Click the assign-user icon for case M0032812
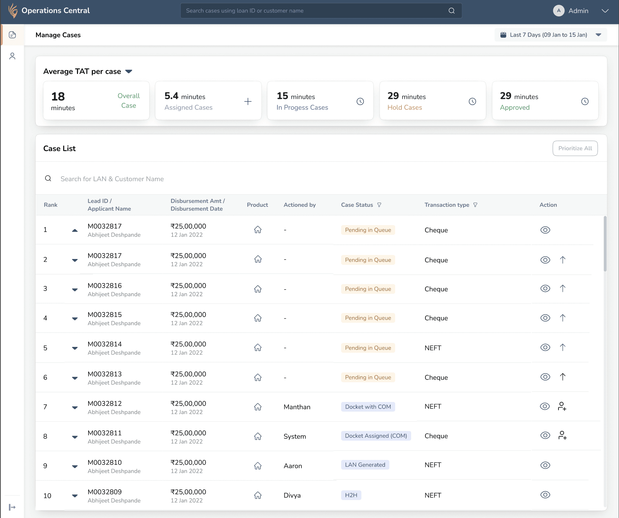 click(562, 406)
